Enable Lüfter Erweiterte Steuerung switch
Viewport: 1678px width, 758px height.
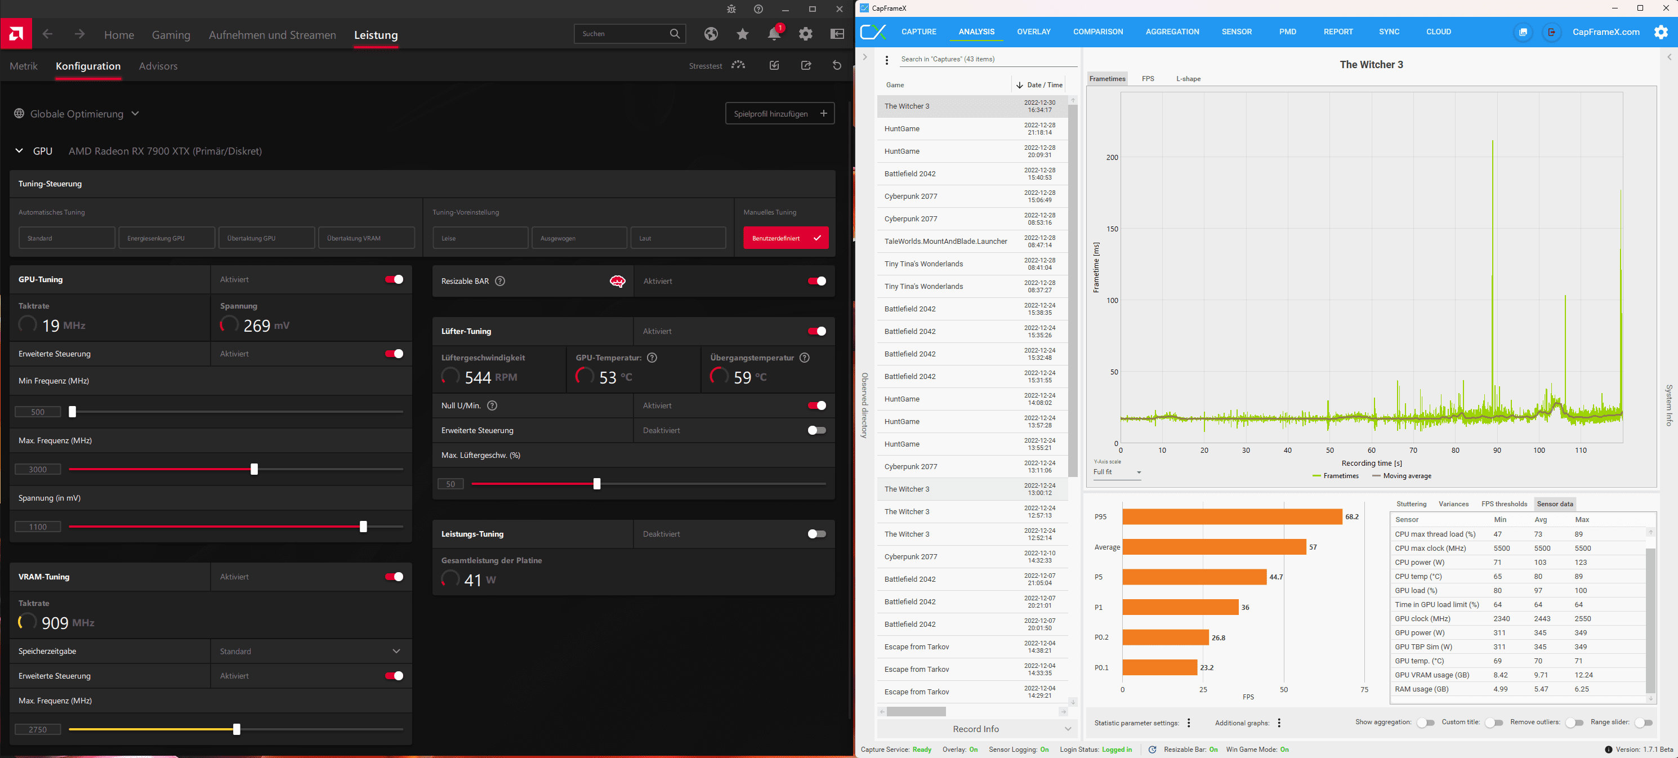pyautogui.click(x=817, y=430)
